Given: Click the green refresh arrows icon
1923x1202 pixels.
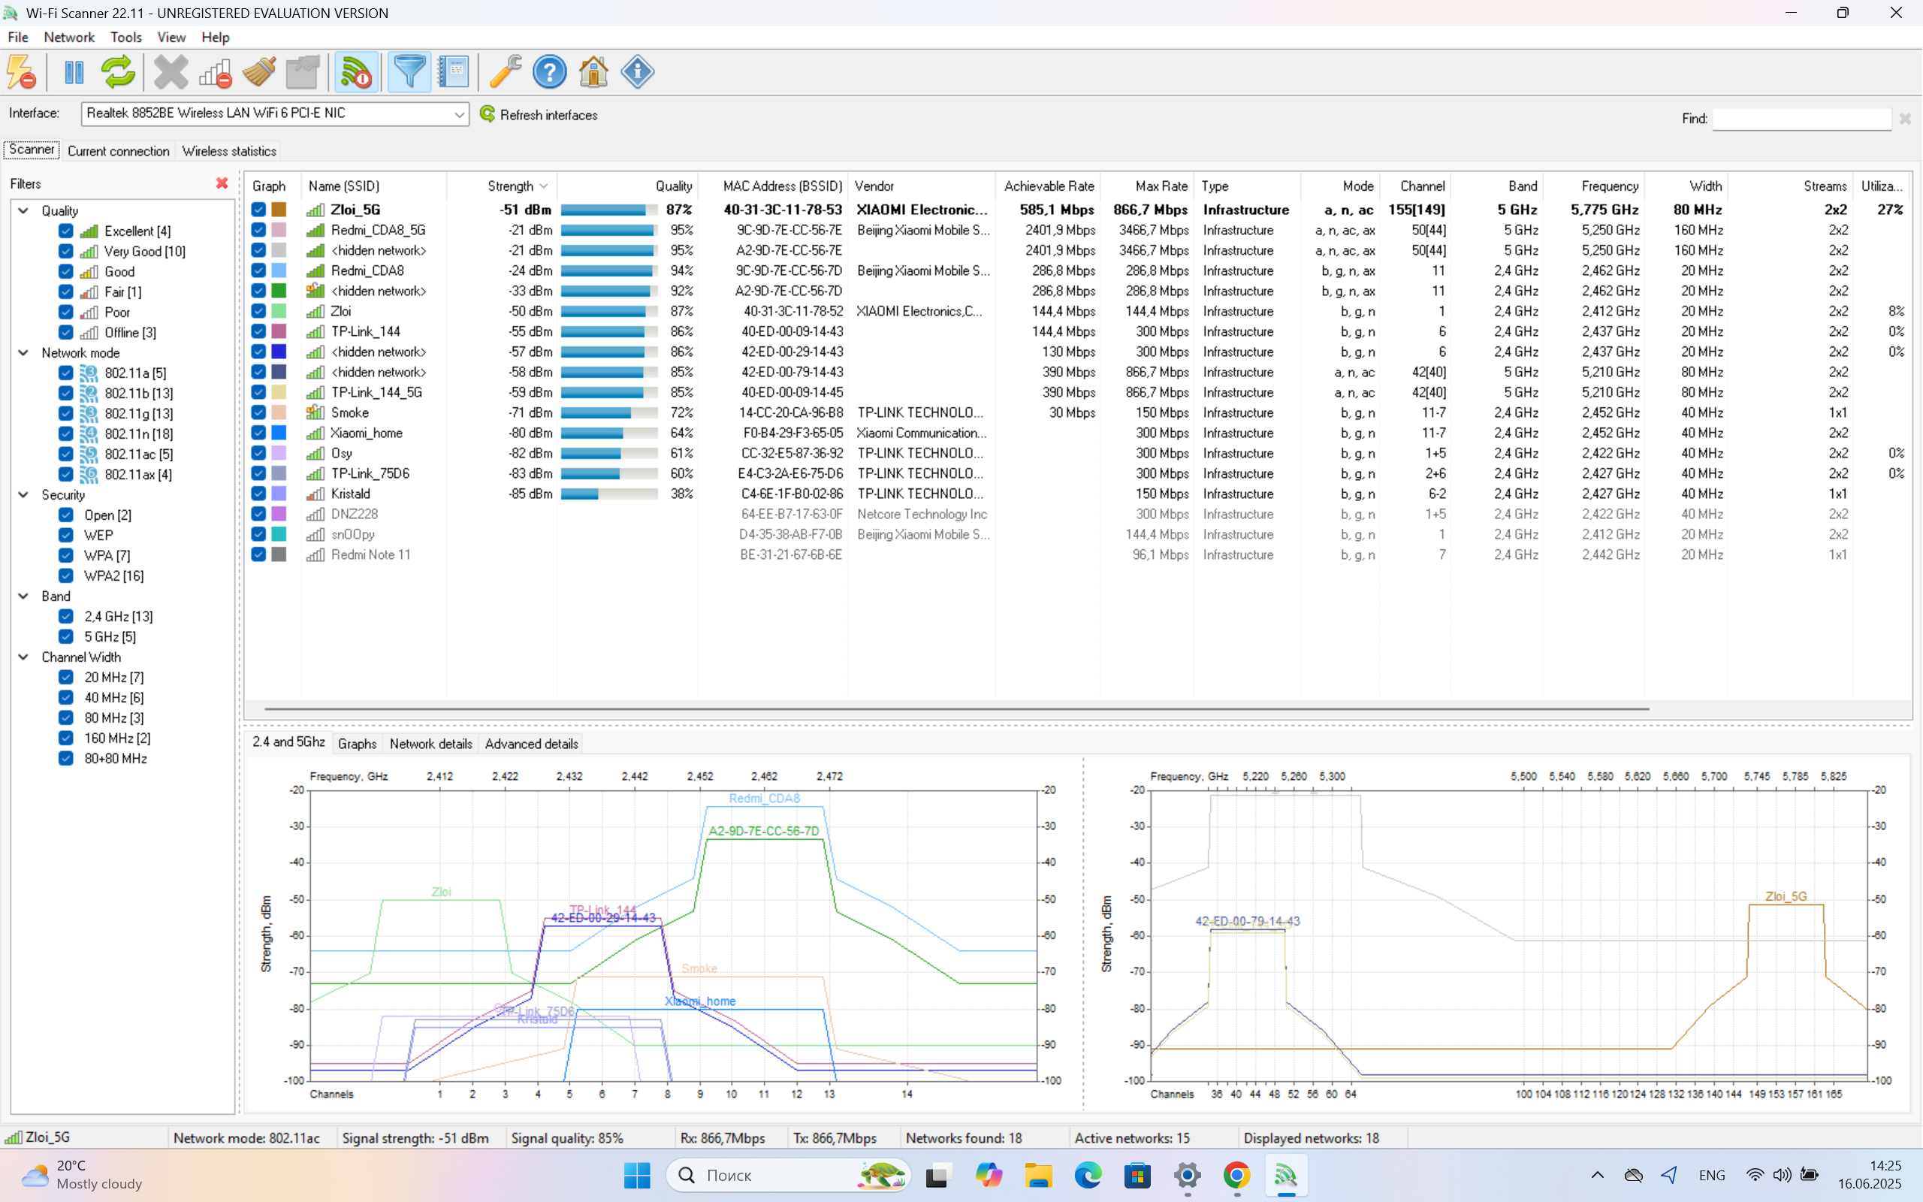Looking at the screenshot, I should click(119, 72).
